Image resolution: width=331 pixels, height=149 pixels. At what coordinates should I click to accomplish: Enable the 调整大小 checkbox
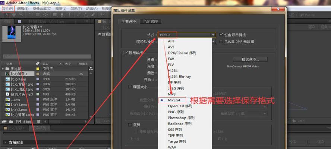click(x=130, y=87)
